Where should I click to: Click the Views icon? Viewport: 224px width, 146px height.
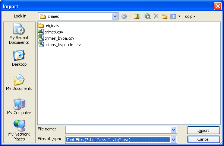(x=173, y=16)
